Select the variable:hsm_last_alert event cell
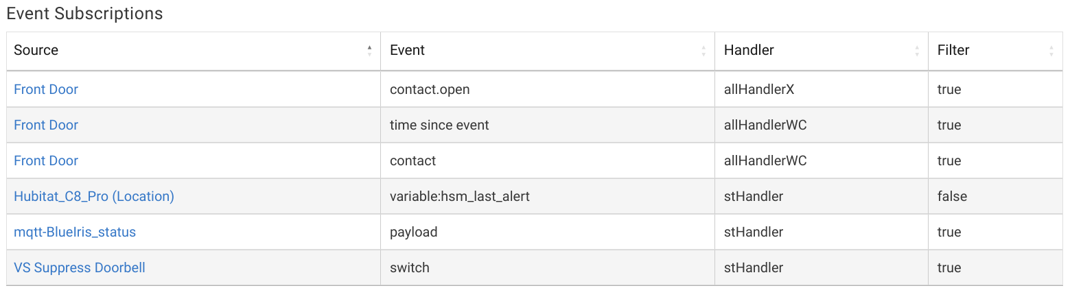 [460, 196]
